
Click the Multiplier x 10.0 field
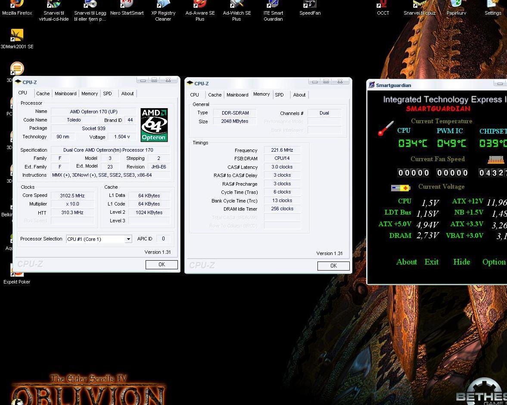click(72, 204)
